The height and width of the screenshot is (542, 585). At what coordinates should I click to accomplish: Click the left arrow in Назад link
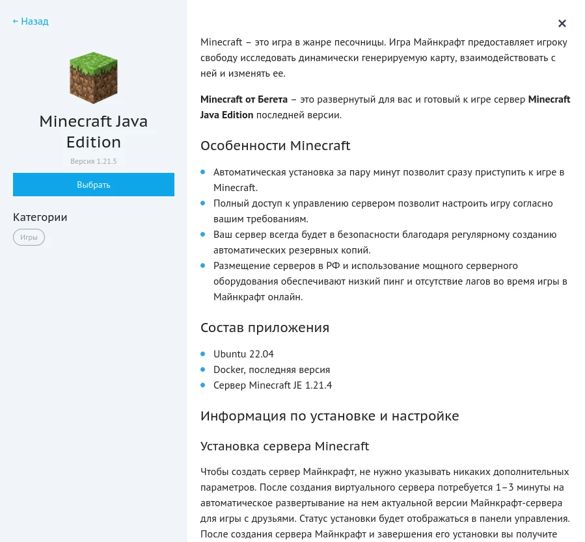coord(16,21)
